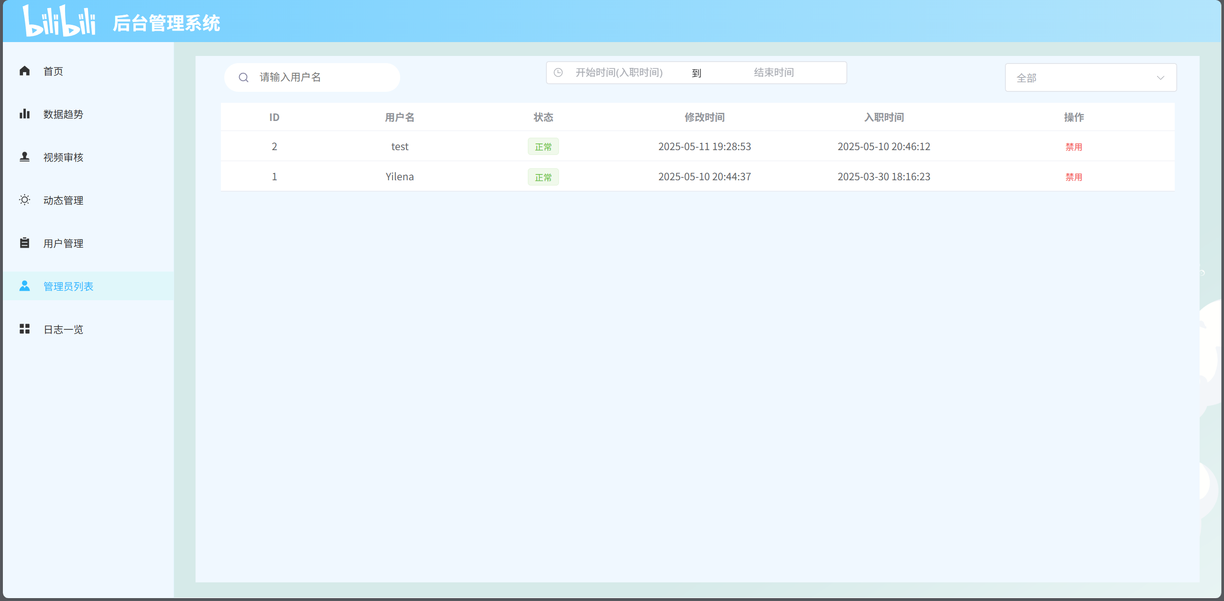The width and height of the screenshot is (1224, 601).
Task: Click the sun icon beside 动态管理
Action: 24,200
